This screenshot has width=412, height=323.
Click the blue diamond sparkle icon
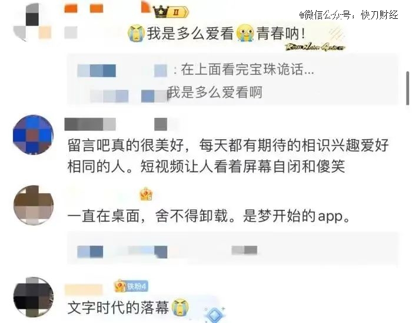(x=215, y=314)
